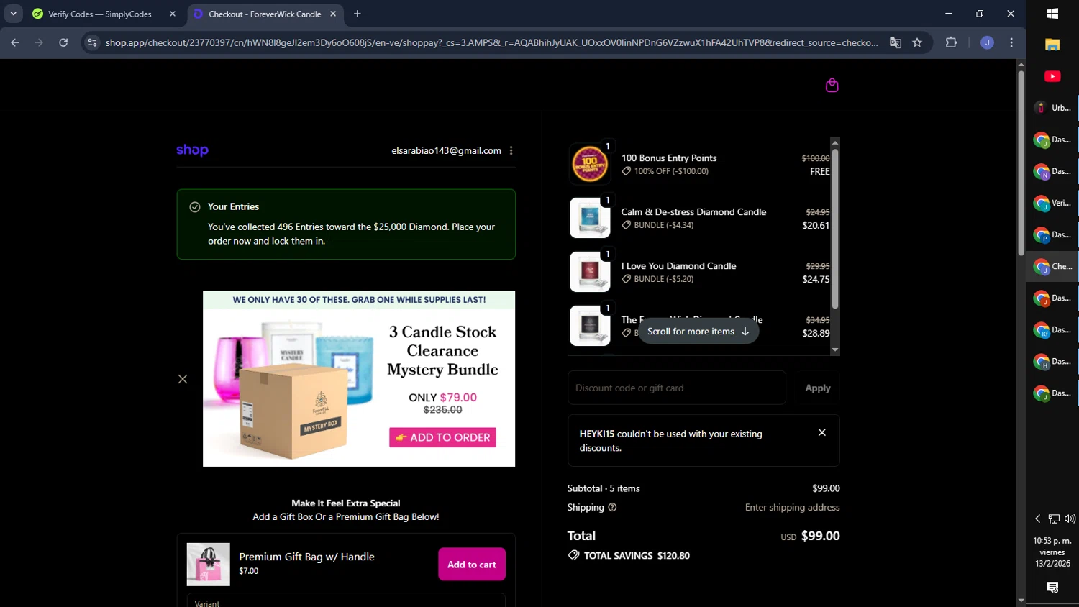Screen dimensions: 1079x607
Task: Click the I Love You Diamond Candle thumbnail
Action: click(590, 272)
